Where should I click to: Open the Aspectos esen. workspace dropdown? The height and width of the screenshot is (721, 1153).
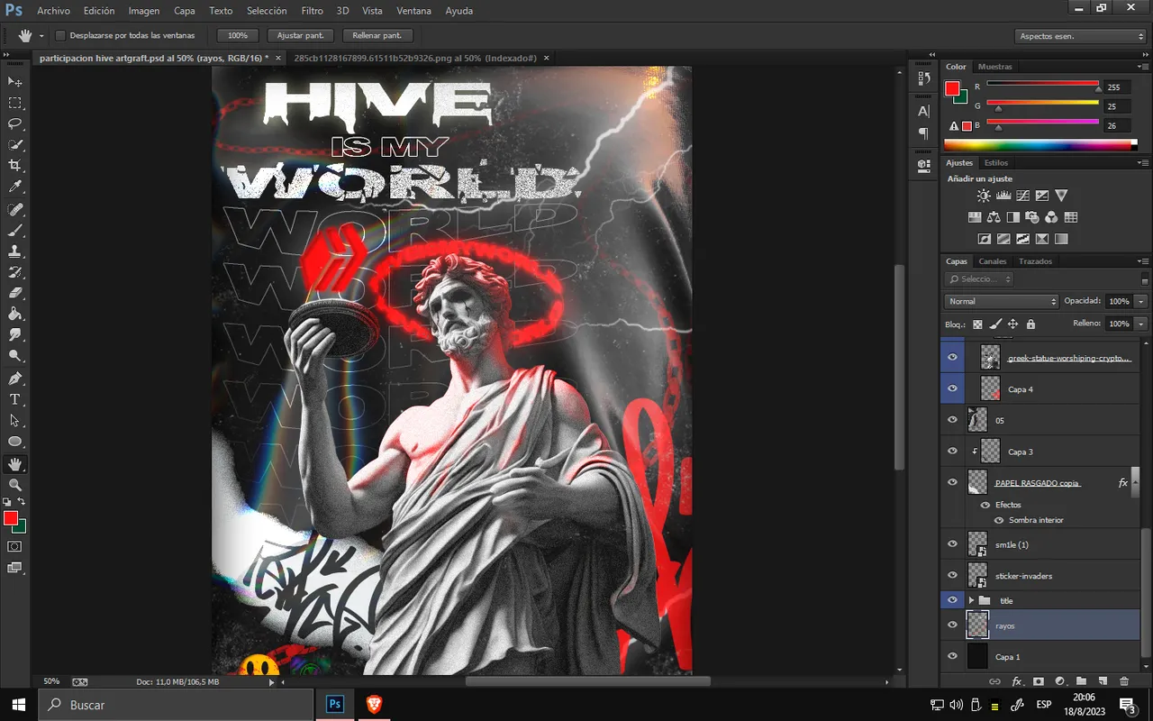click(1080, 36)
